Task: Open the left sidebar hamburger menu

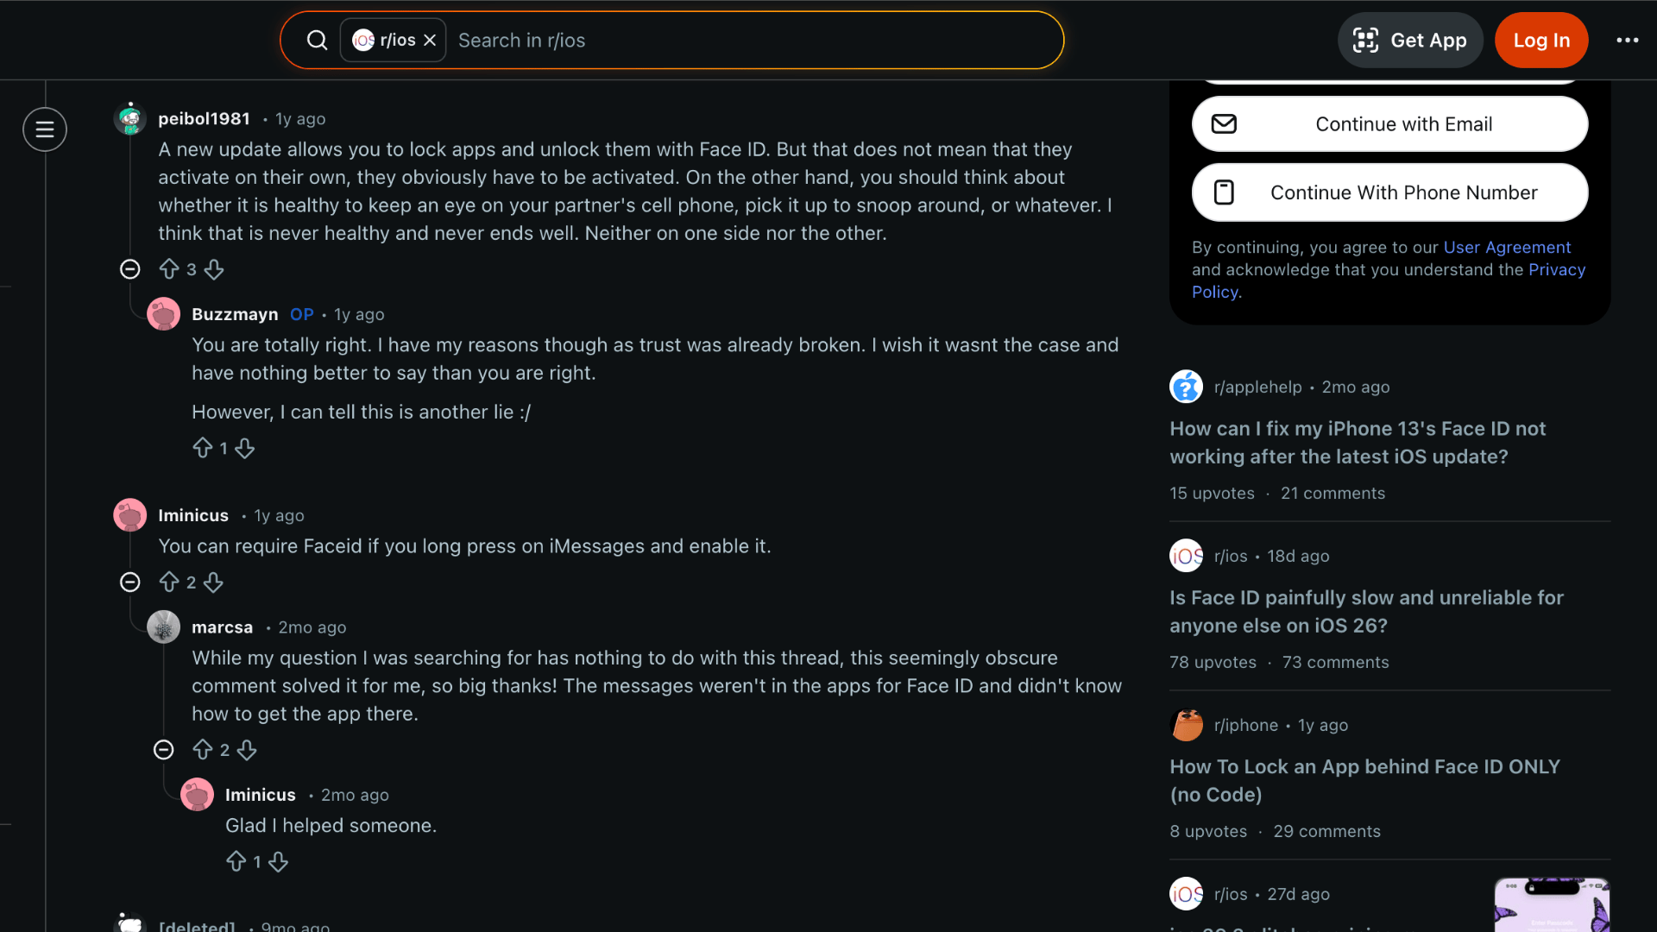Action: [x=45, y=129]
